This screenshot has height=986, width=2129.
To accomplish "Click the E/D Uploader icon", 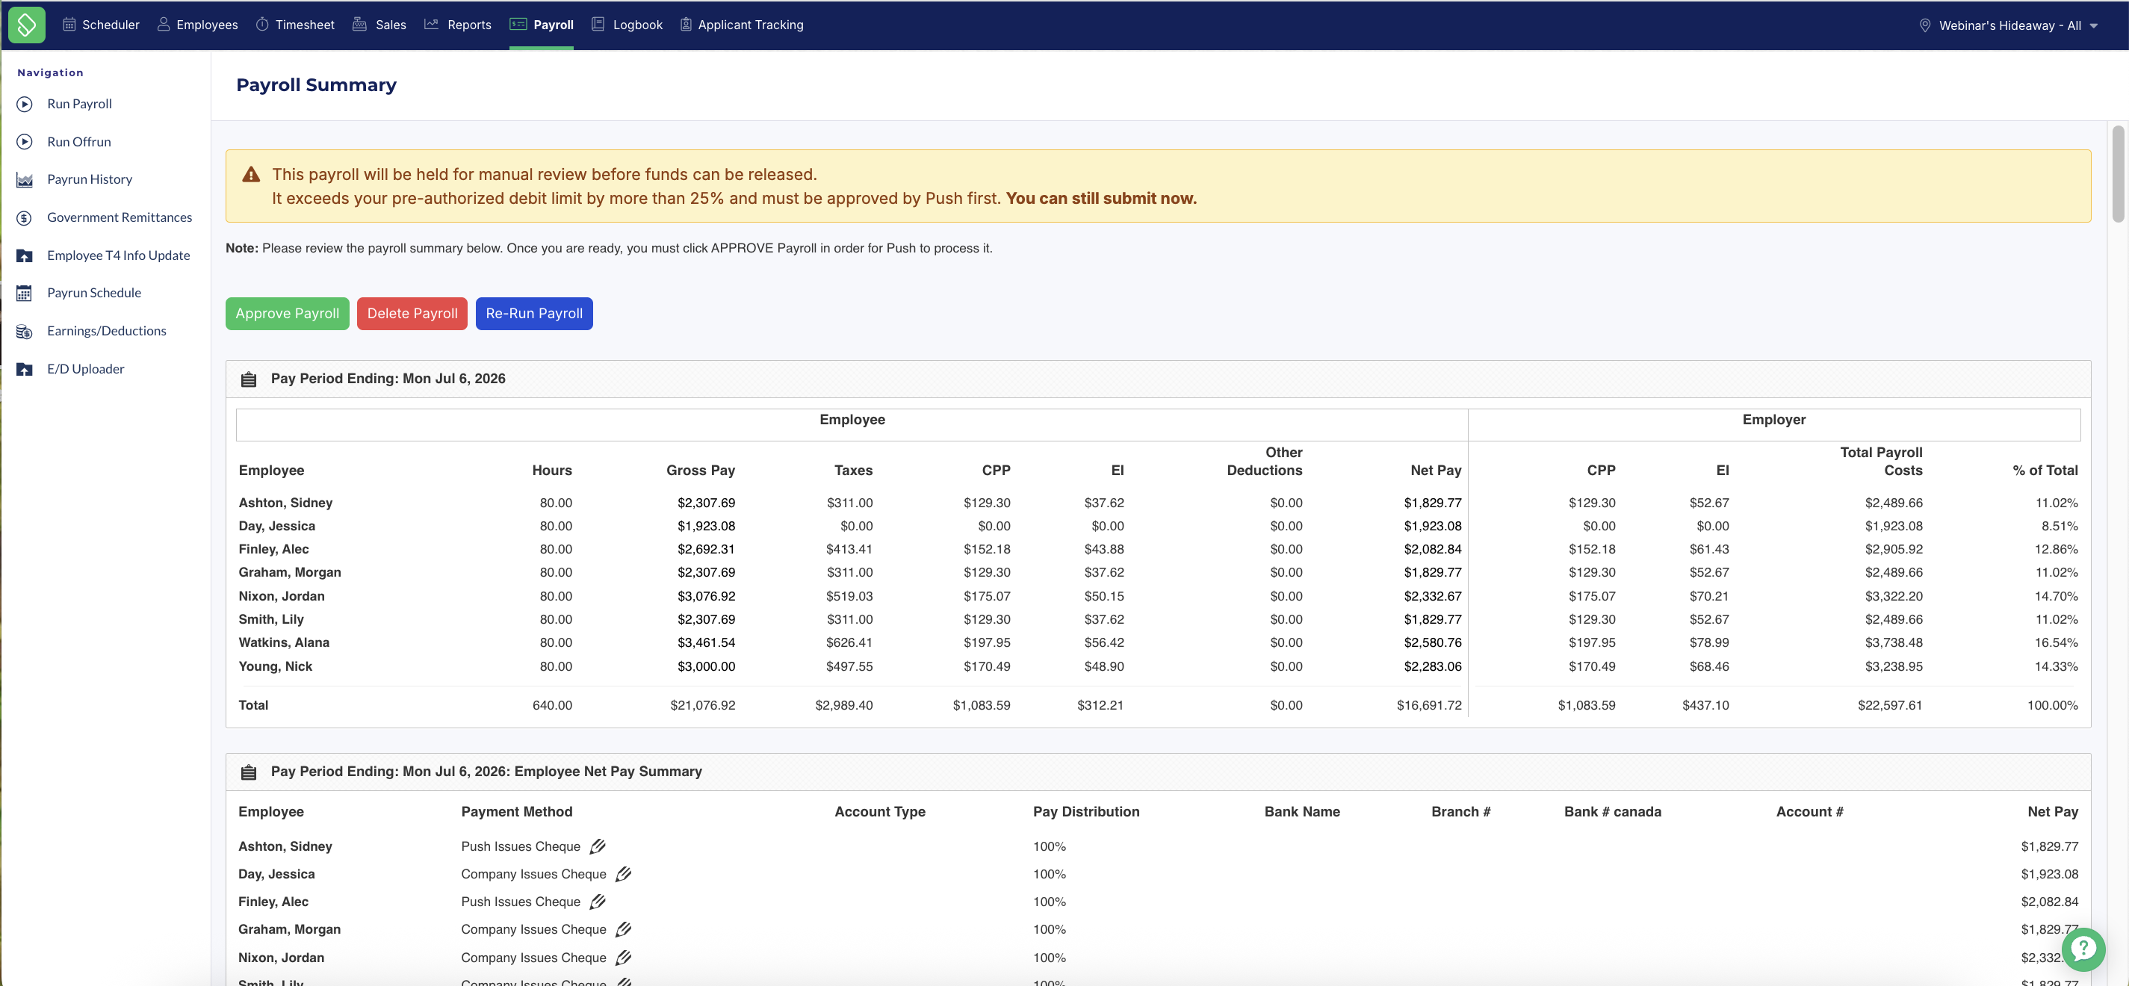I will (25, 370).
